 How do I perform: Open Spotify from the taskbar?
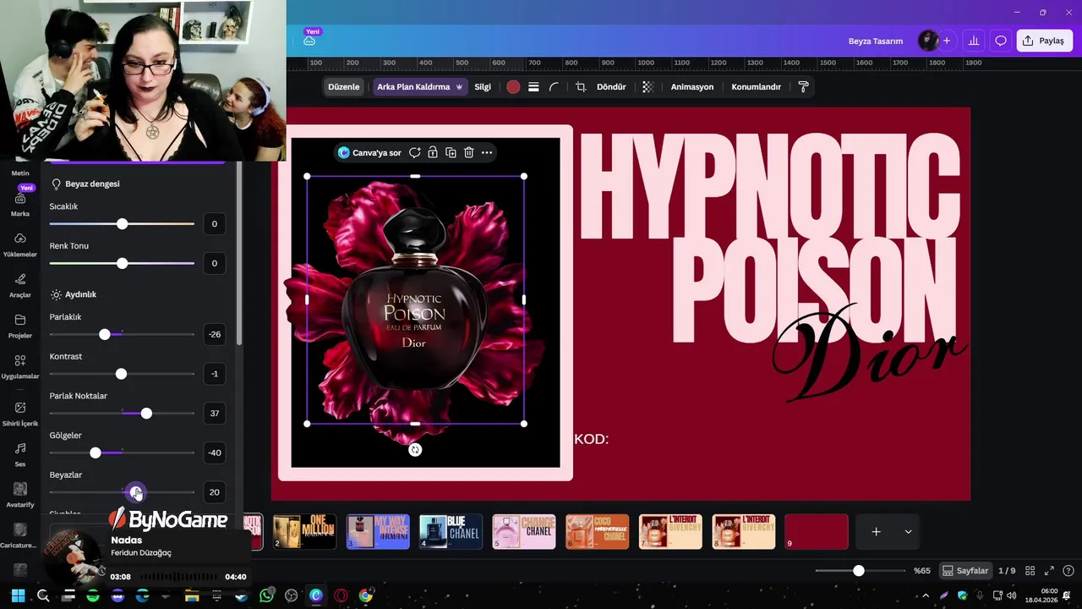(93, 595)
